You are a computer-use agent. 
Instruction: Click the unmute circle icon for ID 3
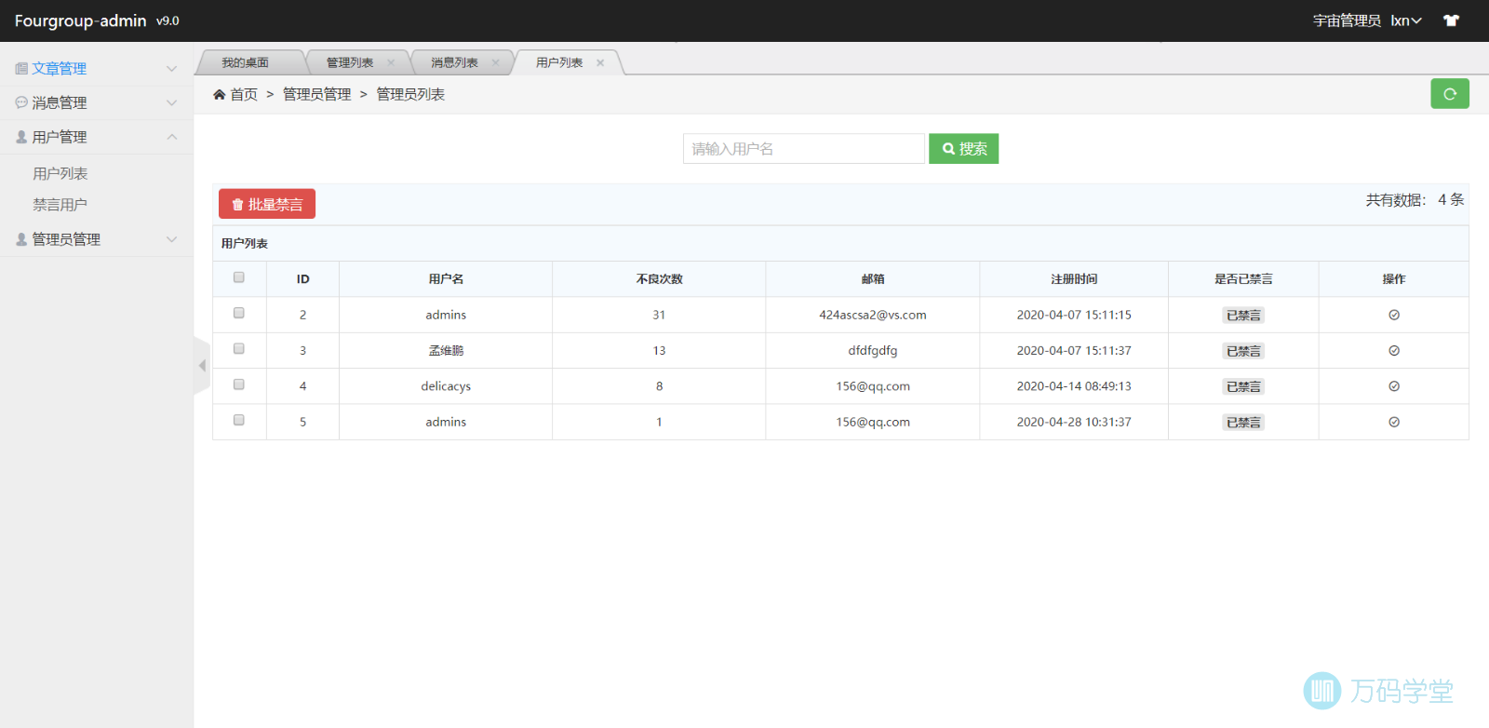(1394, 351)
